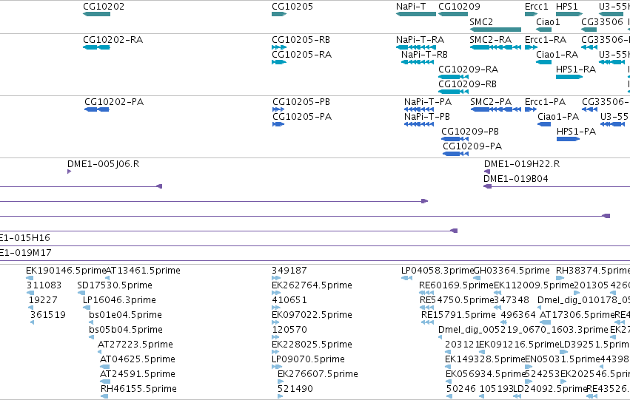Select the SMC2-RA transcript
The width and height of the screenshot is (630, 400).
pyautogui.click(x=495, y=47)
